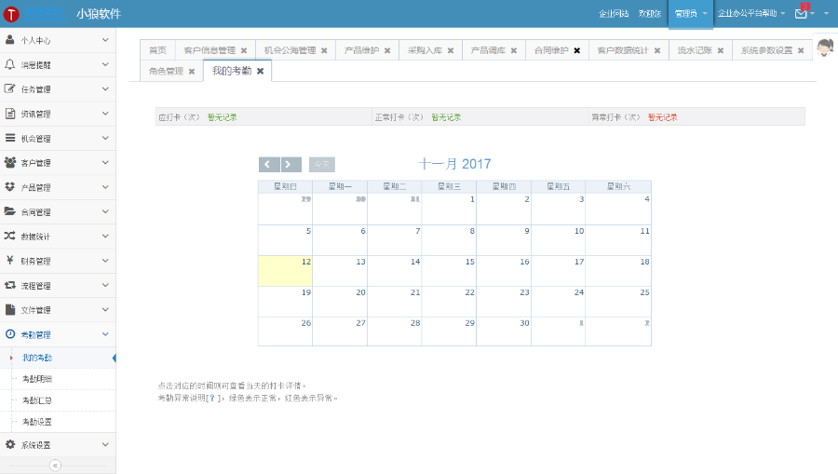Click the 机会管理 list icon
Viewport: 838px width, 474px height.
pyautogui.click(x=9, y=138)
